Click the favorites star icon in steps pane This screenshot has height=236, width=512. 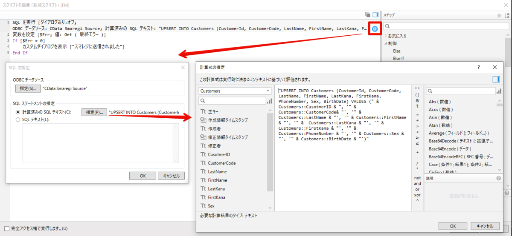[x=499, y=15]
